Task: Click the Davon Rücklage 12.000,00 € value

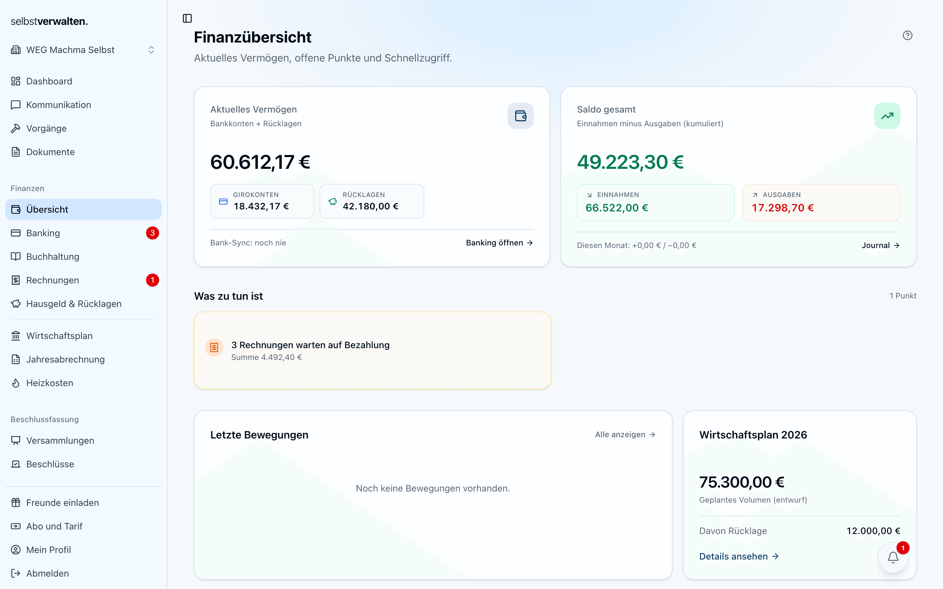Action: coord(873,531)
